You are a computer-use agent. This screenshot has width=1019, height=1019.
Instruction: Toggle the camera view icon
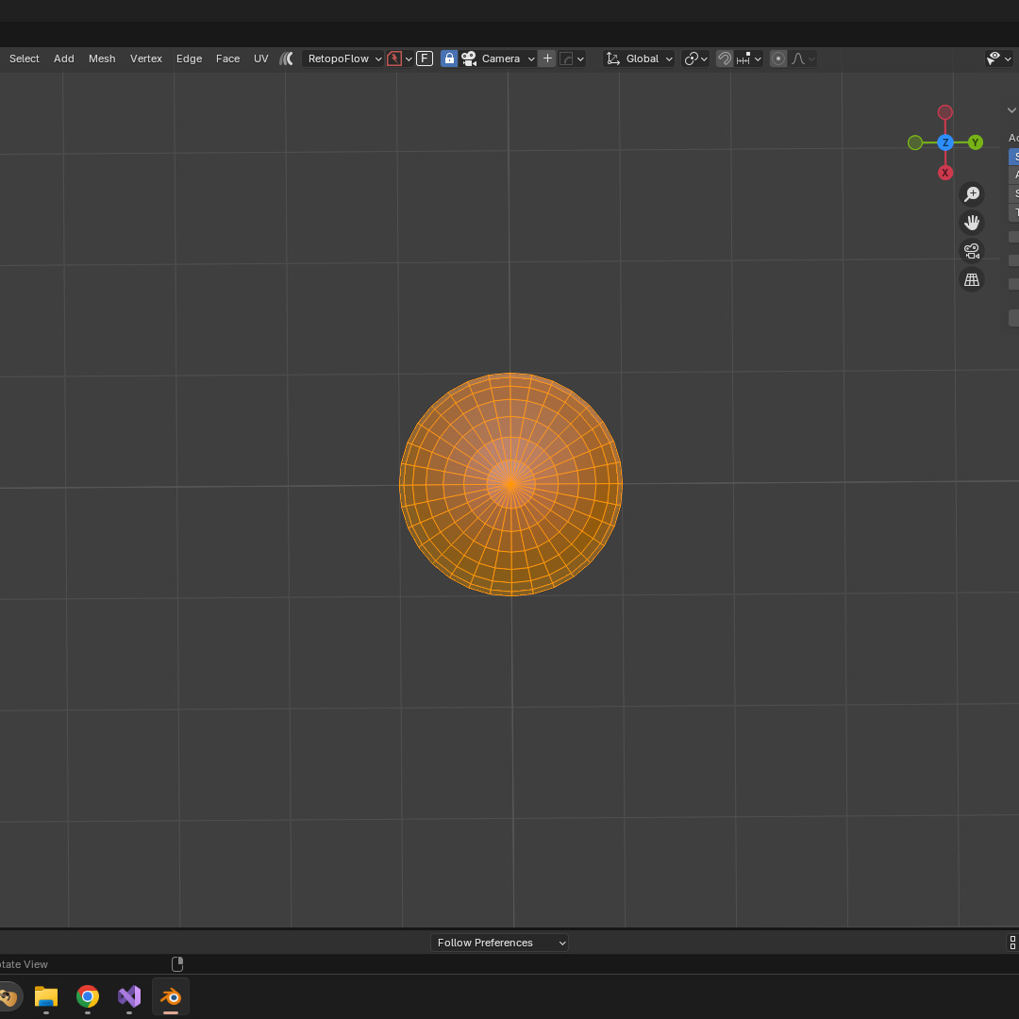click(x=971, y=251)
